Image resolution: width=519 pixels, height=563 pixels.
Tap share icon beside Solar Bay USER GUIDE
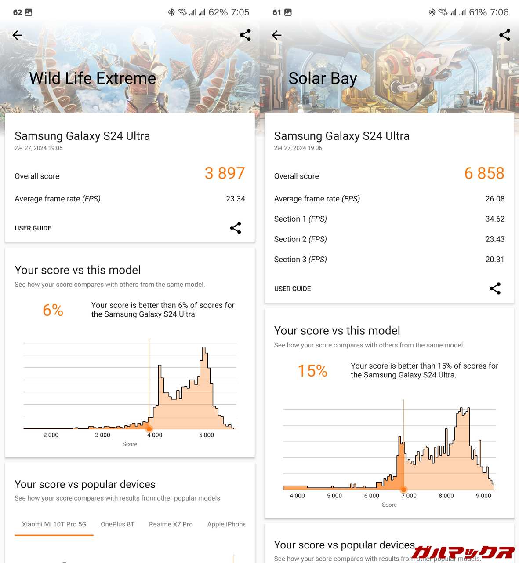(x=495, y=289)
